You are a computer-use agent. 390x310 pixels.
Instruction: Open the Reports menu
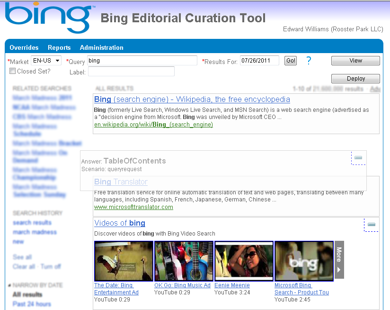tap(59, 47)
